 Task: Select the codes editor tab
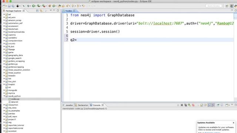tap(69, 11)
